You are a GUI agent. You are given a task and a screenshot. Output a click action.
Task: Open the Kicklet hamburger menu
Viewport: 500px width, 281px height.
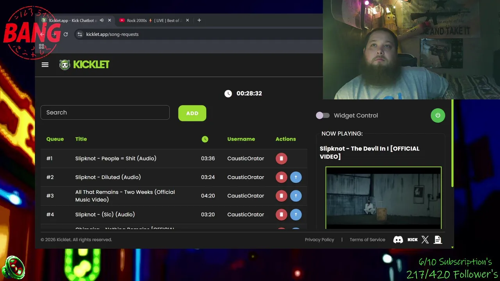click(x=45, y=65)
